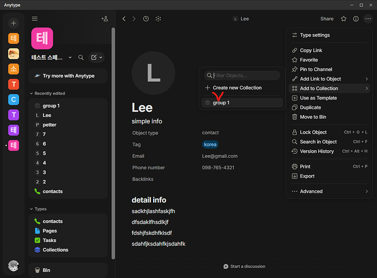Open petter in Recently edited list

[68, 125]
